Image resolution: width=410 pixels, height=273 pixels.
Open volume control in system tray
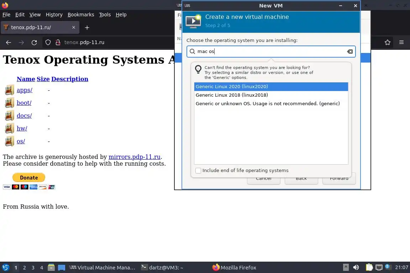point(356,268)
